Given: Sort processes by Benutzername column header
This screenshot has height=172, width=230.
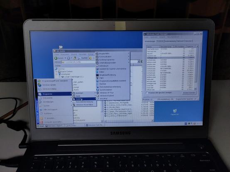Looking at the screenshot, I should pyautogui.click(x=167, y=47).
